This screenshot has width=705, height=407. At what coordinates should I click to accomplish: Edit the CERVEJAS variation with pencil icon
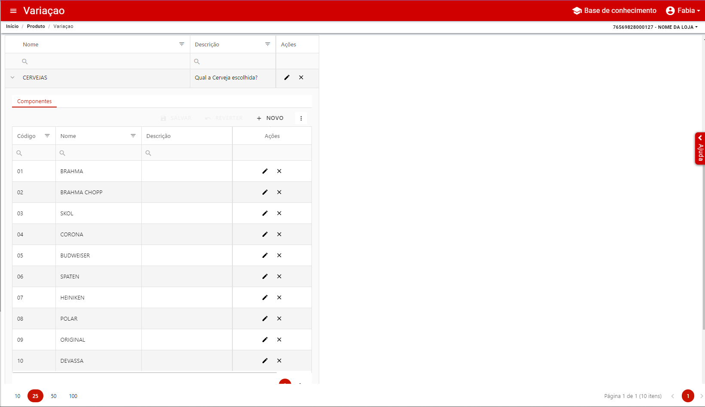(287, 77)
